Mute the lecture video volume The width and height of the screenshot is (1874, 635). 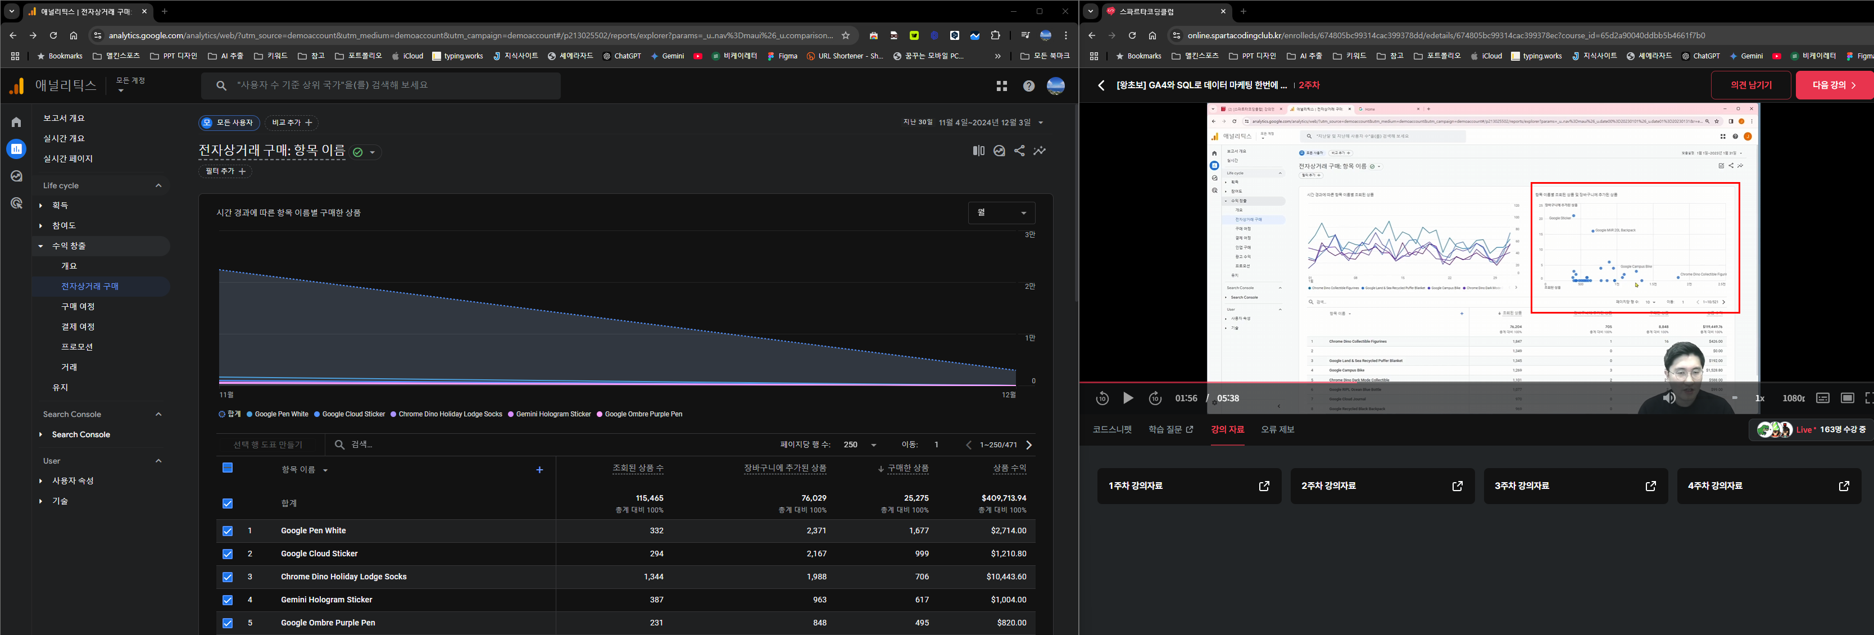[1669, 398]
